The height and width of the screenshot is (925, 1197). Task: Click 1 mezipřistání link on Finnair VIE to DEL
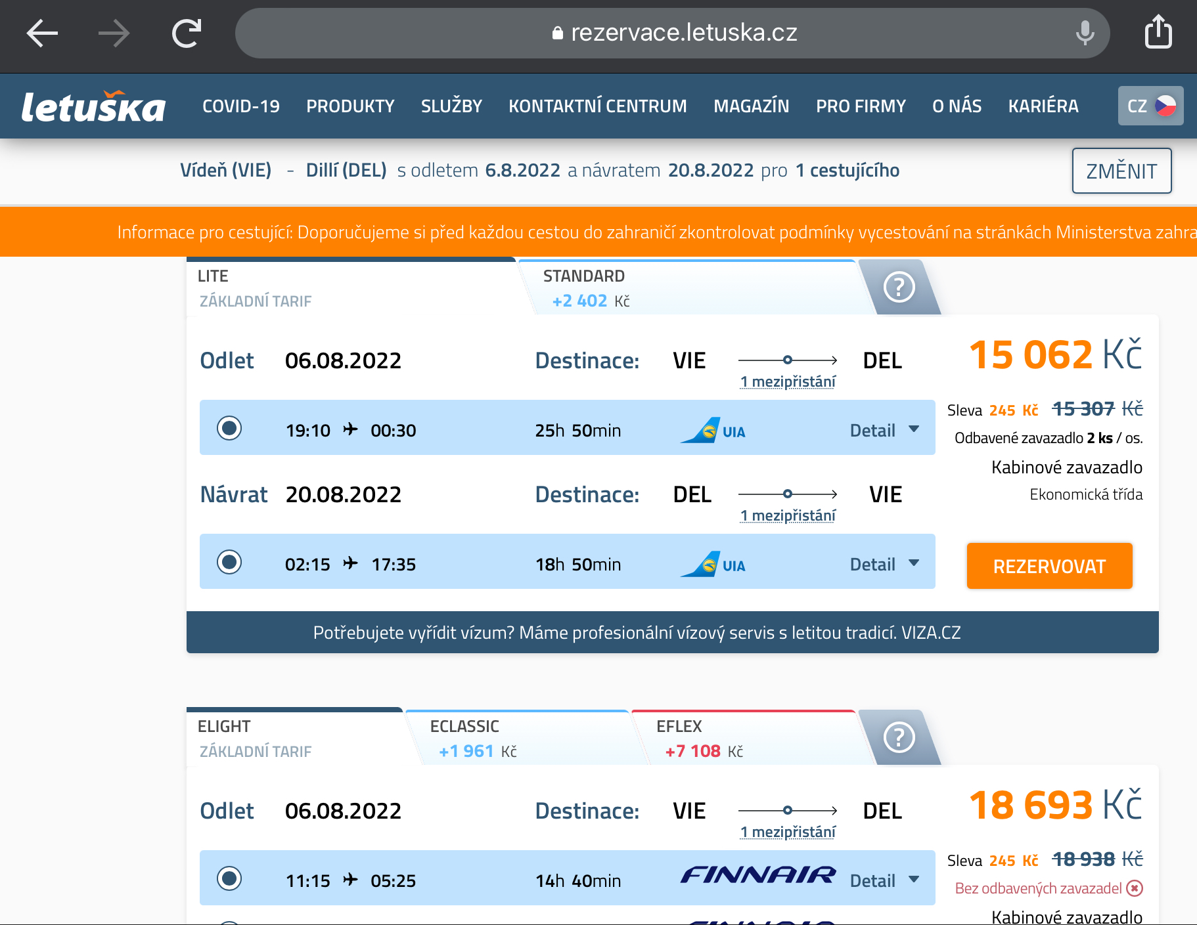click(x=788, y=832)
